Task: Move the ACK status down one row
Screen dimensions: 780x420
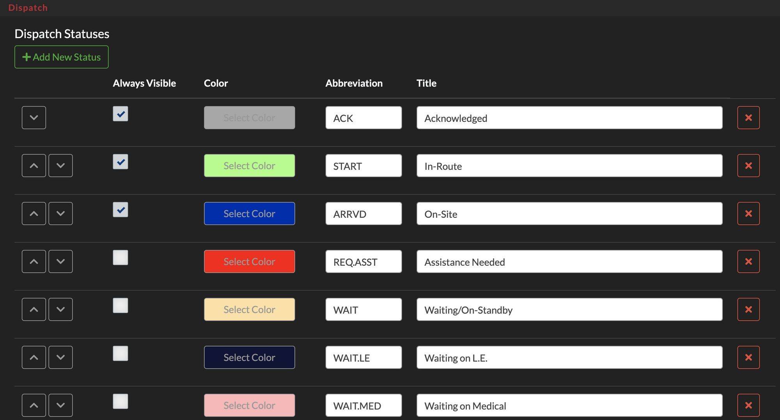Action: [x=34, y=117]
